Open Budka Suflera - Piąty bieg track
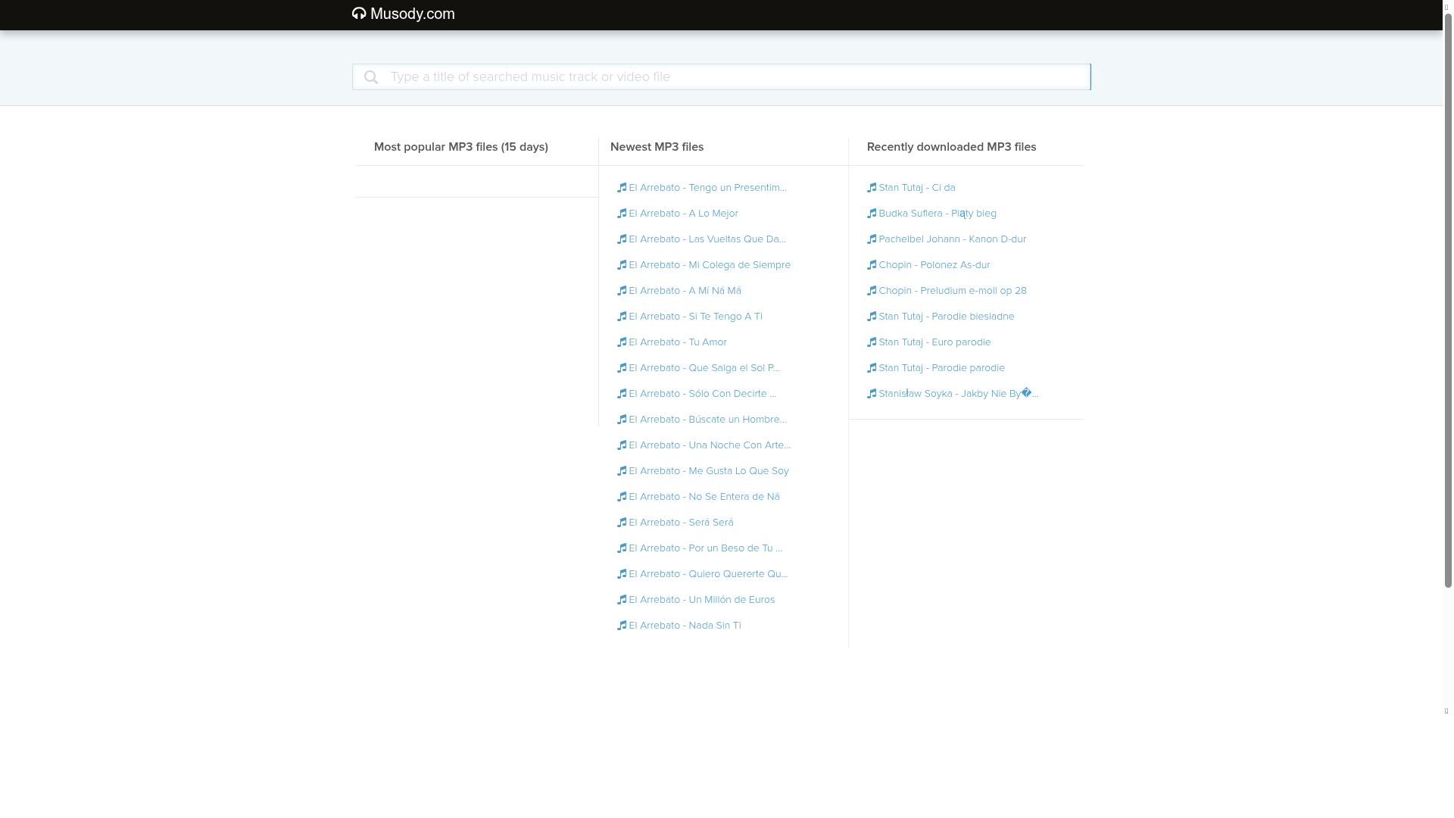The image size is (1454, 818). (x=937, y=214)
